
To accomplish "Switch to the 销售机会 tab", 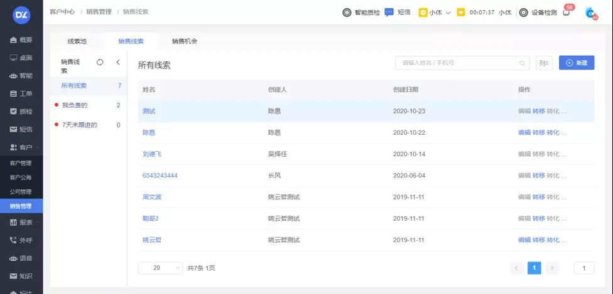I will [185, 41].
